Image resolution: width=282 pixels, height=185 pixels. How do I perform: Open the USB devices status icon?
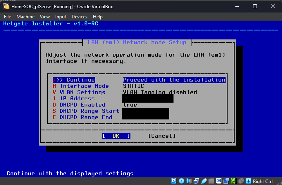point(204,181)
